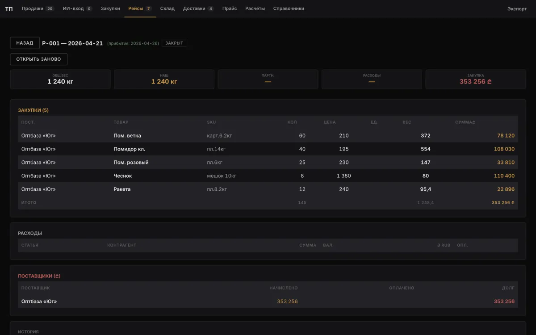Click the ПОСТАВЩИКИ section heading
This screenshot has height=335, width=536.
coord(39,276)
